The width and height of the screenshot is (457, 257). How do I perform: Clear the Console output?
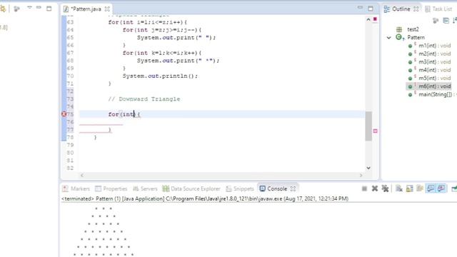[399, 188]
